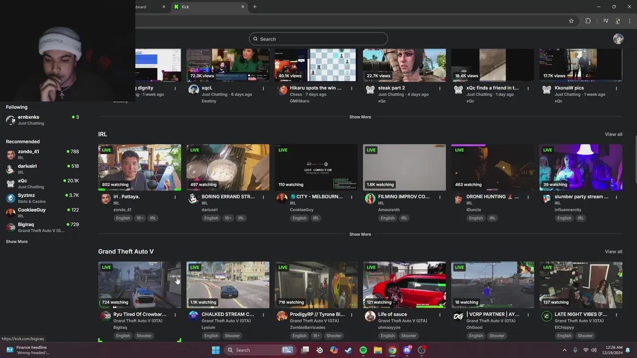This screenshot has width=637, height=358.
Task: Open Lysium avatar on Chalked Stream card
Action: (x=194, y=316)
